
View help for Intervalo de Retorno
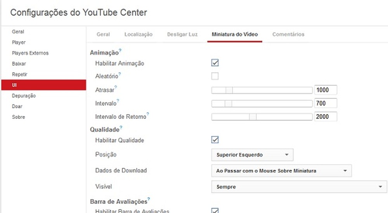(148, 114)
